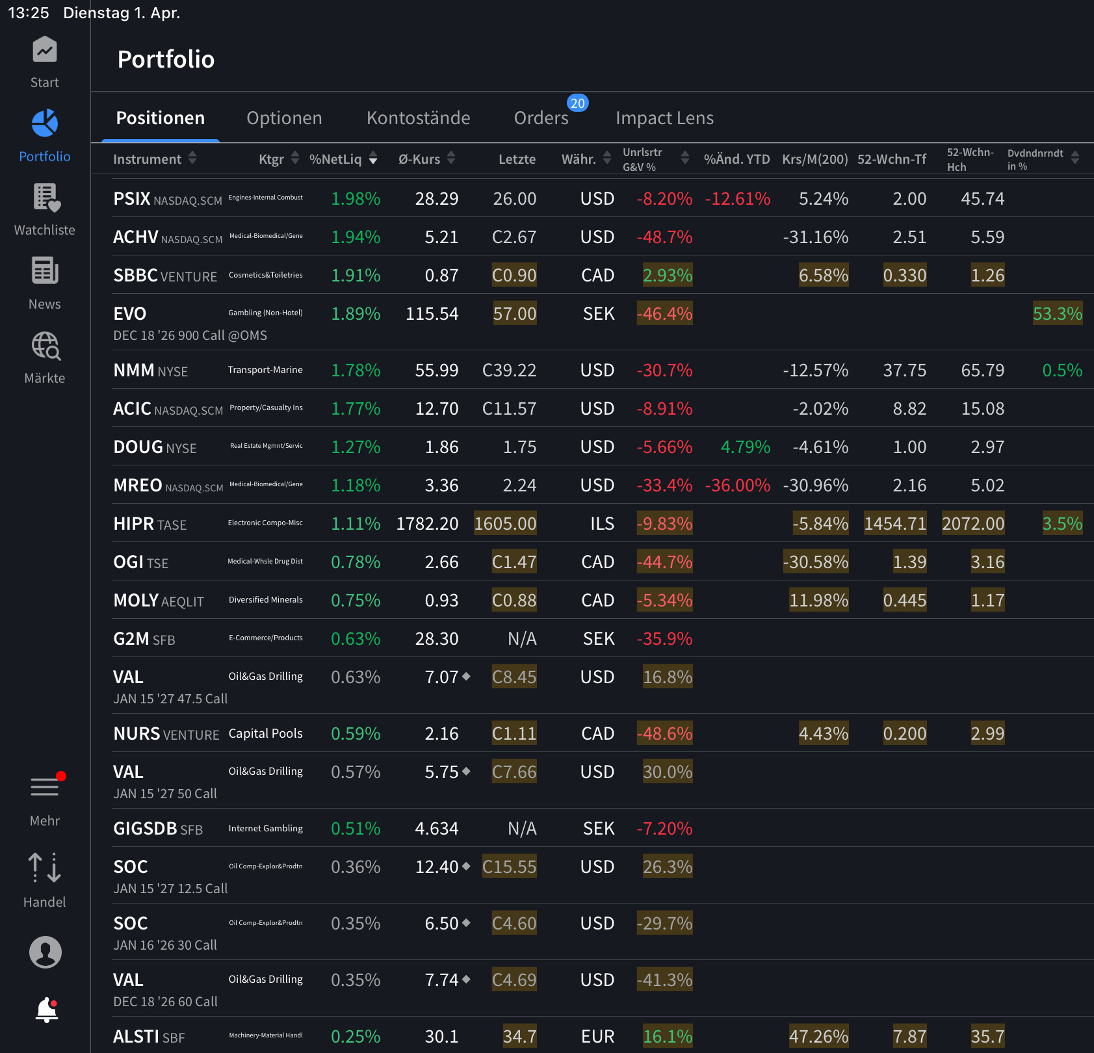Open the ACIC position row

(602, 408)
